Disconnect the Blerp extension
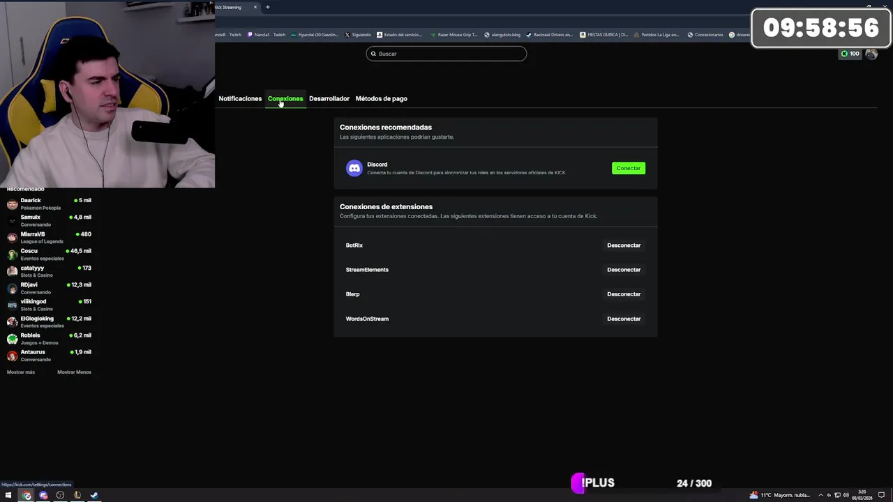Viewport: 893px width, 502px height. 624,294
